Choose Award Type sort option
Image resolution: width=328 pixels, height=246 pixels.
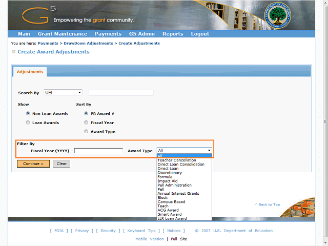86,132
